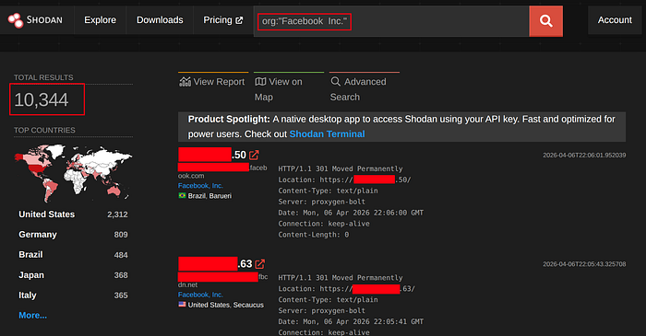Open the Account menu
Image resolution: width=646 pixels, height=336 pixels.
615,20
